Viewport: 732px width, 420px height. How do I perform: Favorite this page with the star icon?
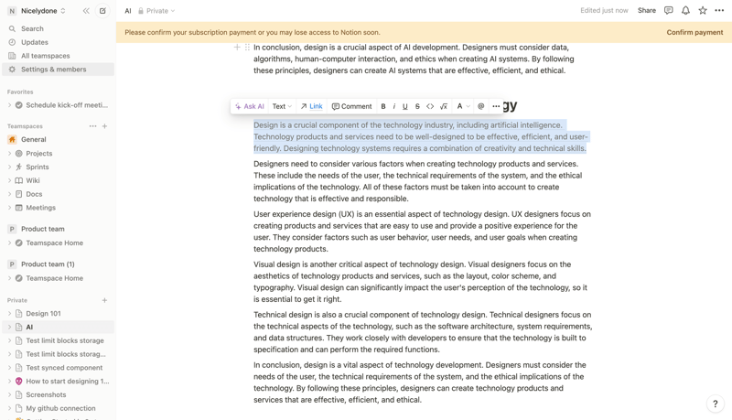(703, 11)
